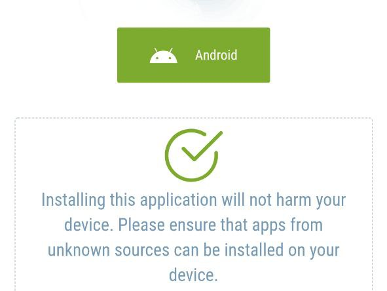This screenshot has width=387, height=291.
Task: Click the Android robot's right eye
Action: click(170, 58)
